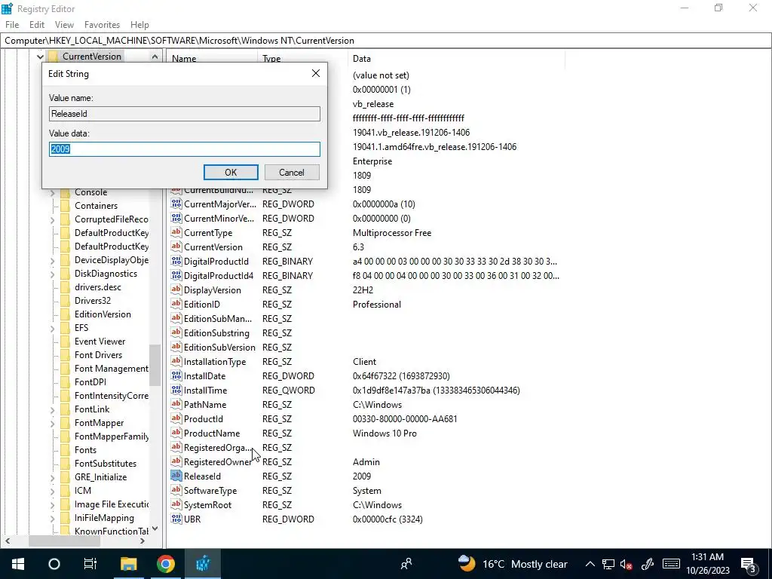
Task: Click the muted volume tray icon
Action: coord(626,564)
